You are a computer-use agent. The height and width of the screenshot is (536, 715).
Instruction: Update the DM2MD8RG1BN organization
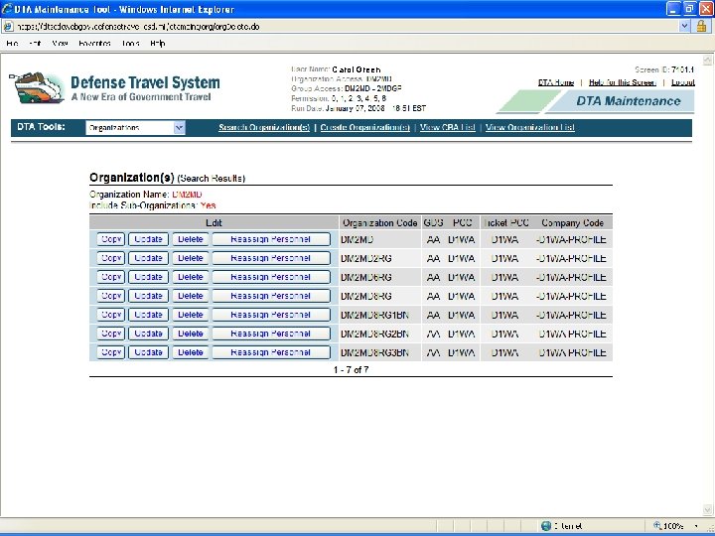tap(148, 315)
